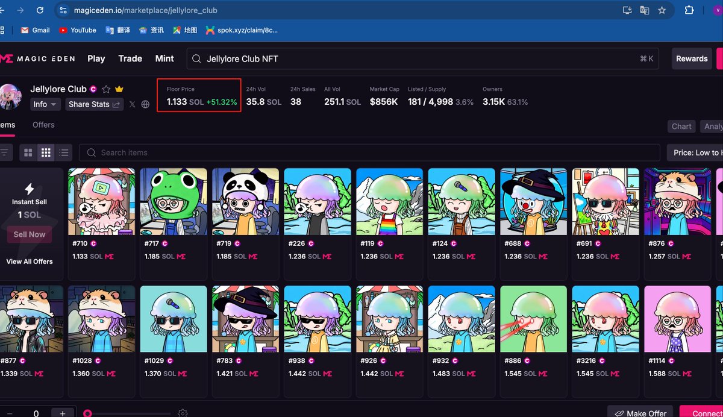Open the collection website globe icon
723x417 pixels.
[x=145, y=104]
